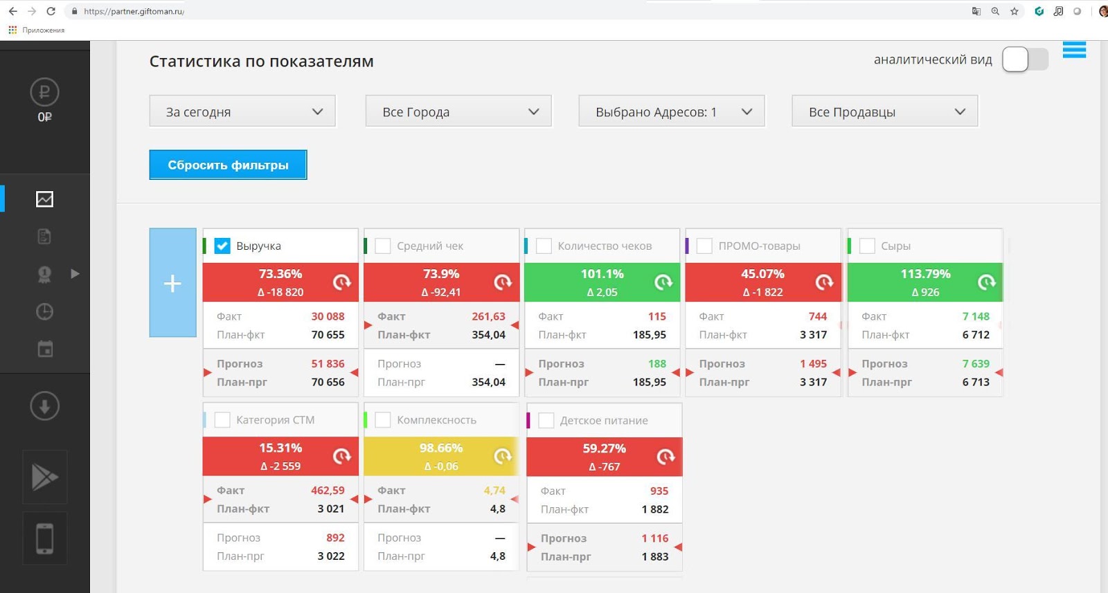Viewport: 1108px width, 593px height.
Task: Click the 0₽ balance label in sidebar
Action: [44, 117]
